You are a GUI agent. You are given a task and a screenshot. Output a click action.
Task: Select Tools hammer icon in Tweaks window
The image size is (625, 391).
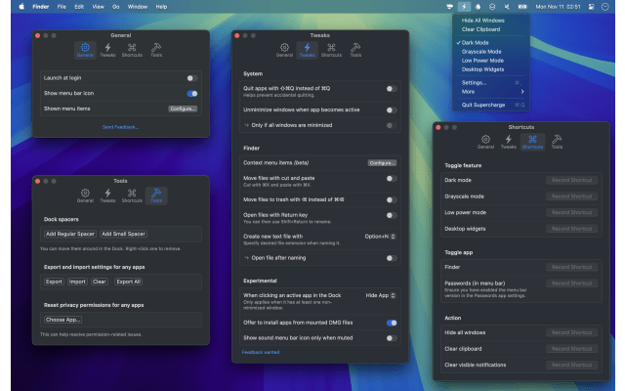[355, 48]
